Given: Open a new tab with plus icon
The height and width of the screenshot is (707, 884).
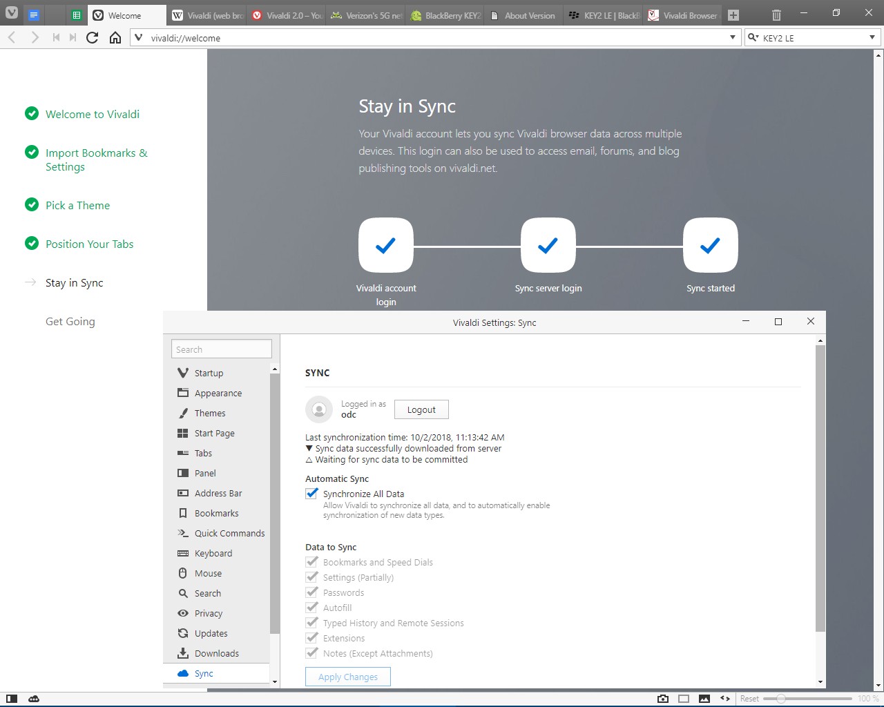Looking at the screenshot, I should (733, 15).
